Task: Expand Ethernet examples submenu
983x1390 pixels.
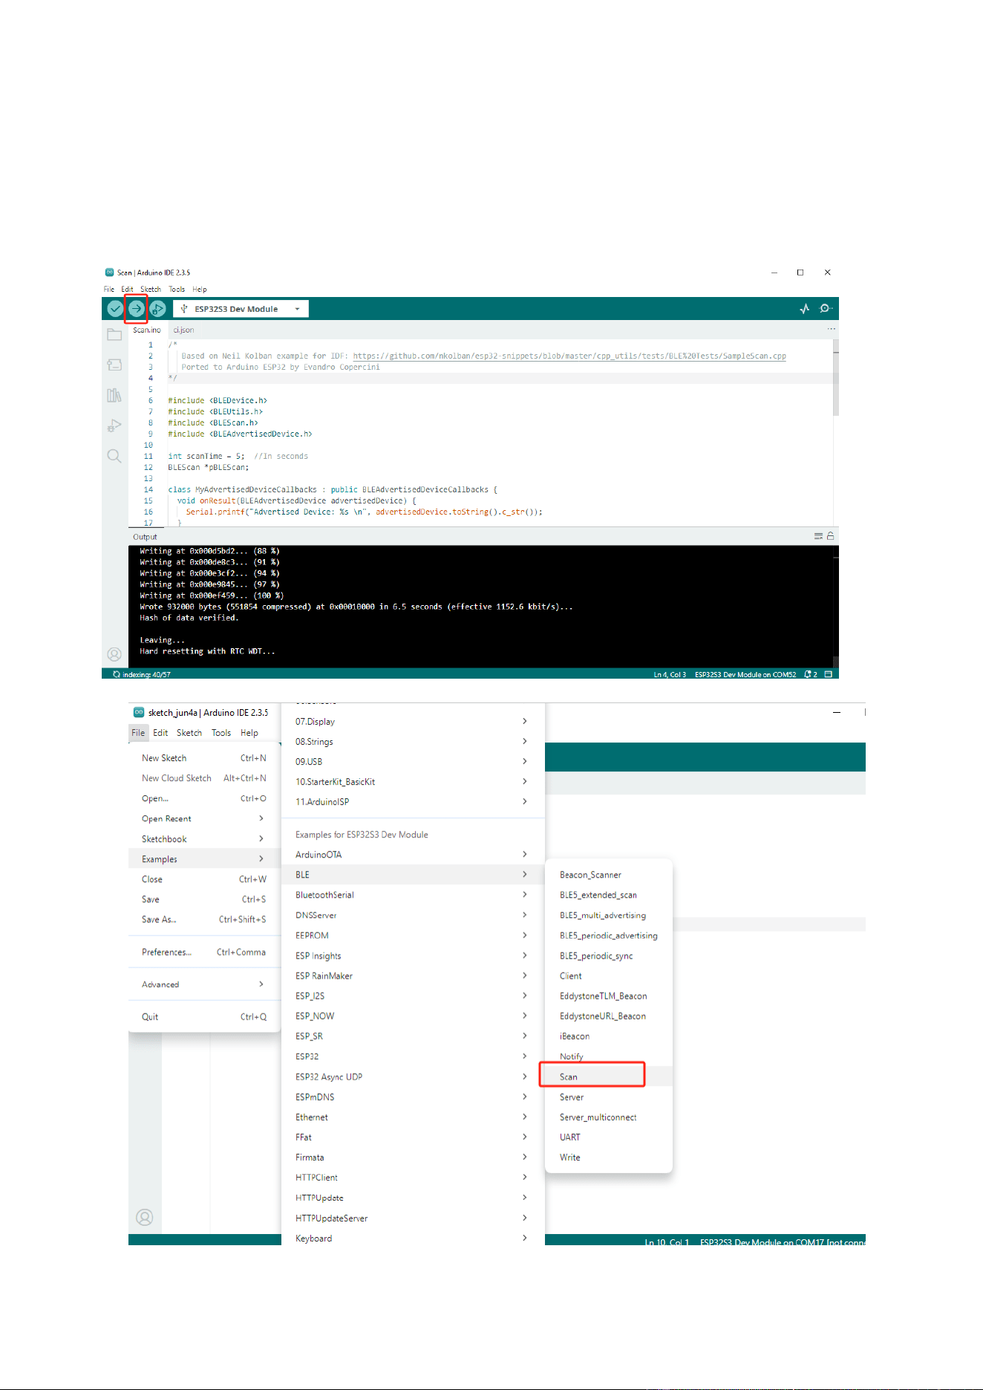Action: click(413, 1117)
